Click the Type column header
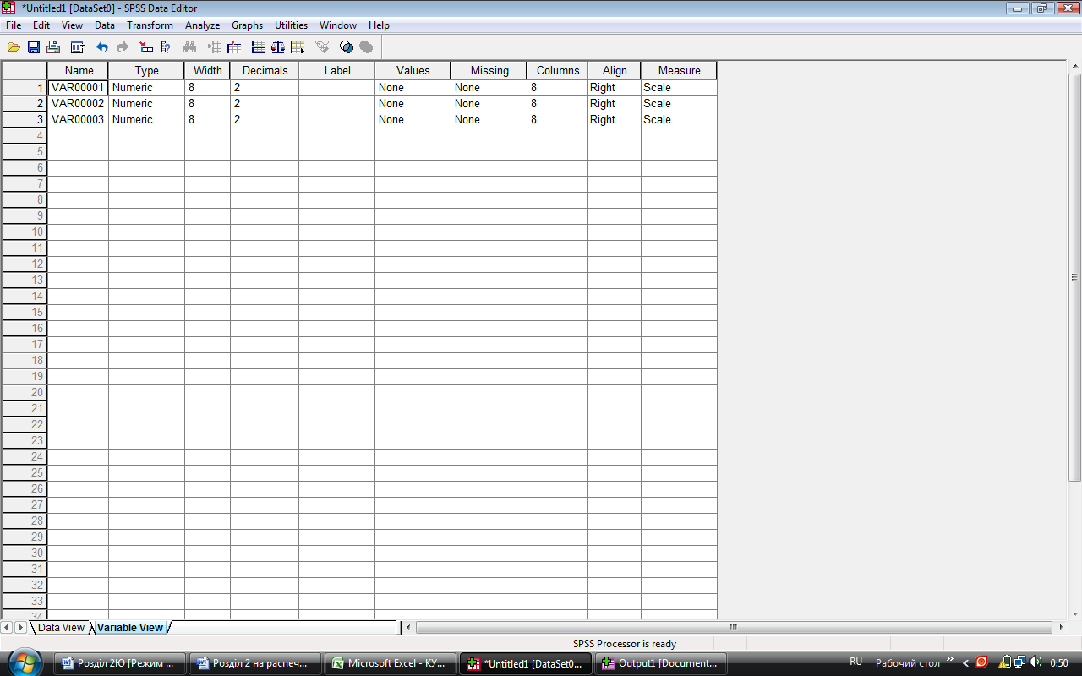1082x676 pixels. click(x=147, y=70)
